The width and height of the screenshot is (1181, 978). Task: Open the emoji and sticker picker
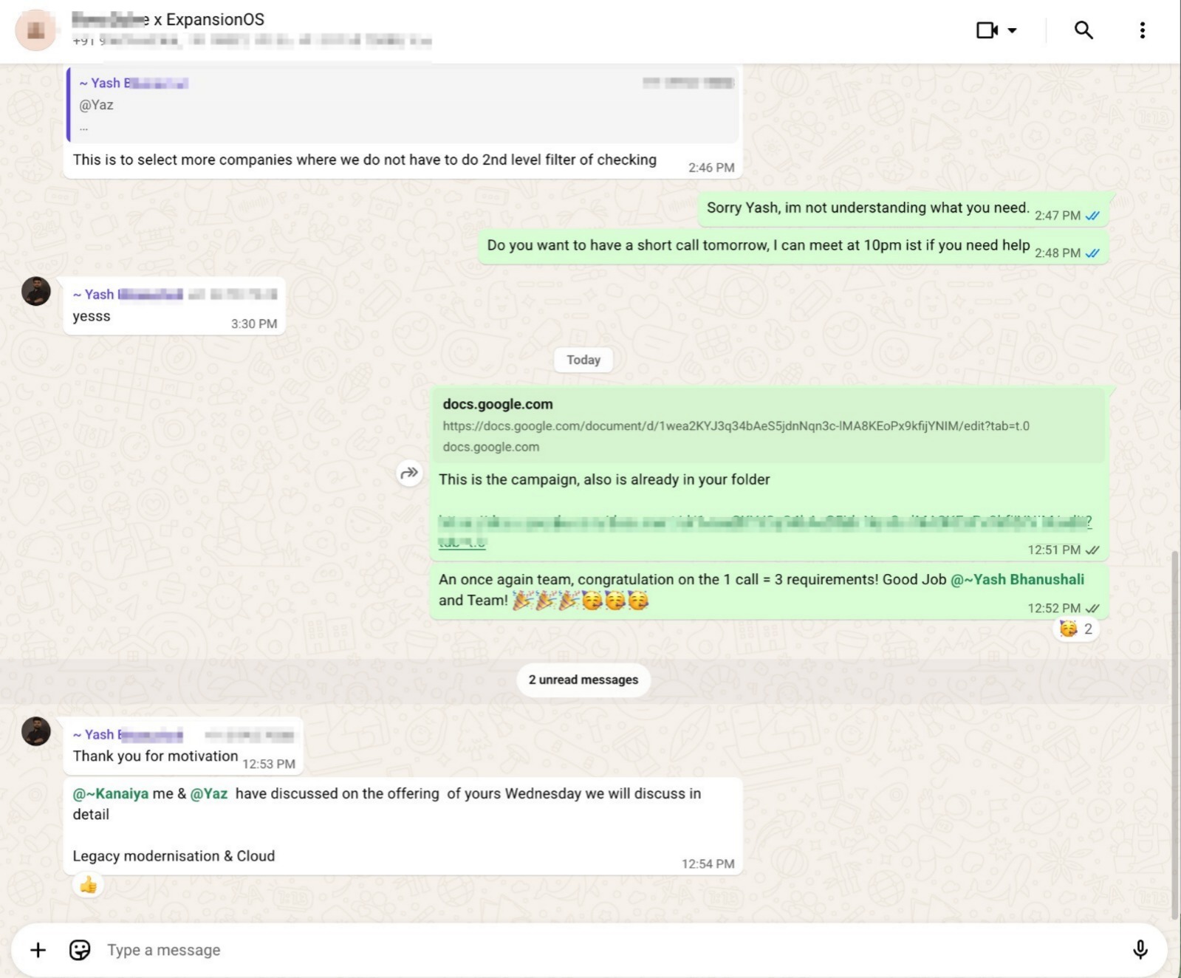80,950
